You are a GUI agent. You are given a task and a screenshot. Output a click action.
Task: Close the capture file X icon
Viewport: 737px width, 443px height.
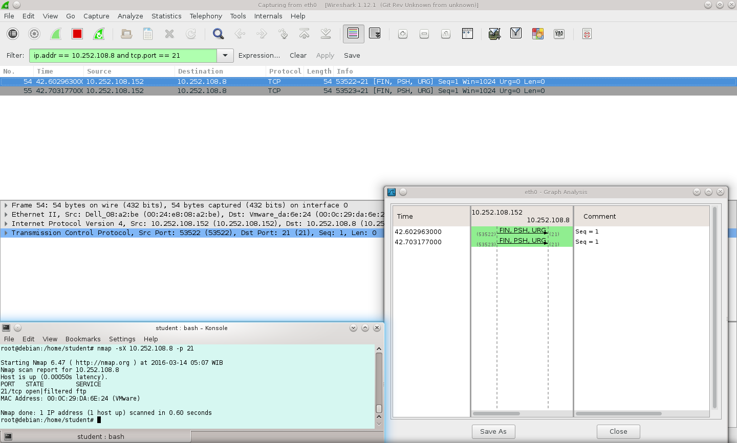pos(169,34)
